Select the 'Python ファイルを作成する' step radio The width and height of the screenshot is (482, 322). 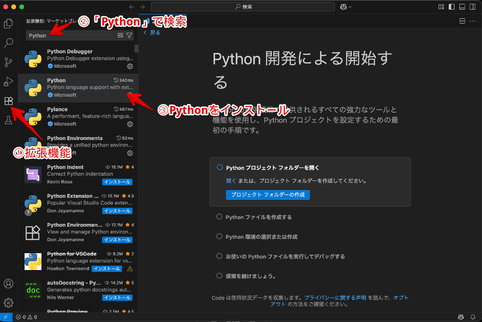220,217
